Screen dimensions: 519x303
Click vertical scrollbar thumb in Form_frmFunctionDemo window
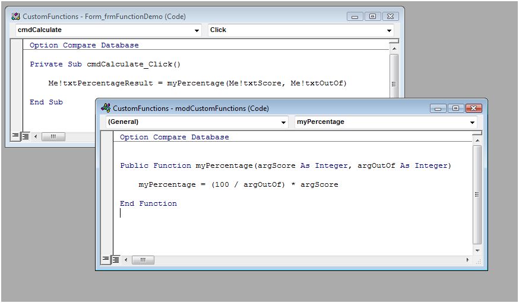coord(394,76)
